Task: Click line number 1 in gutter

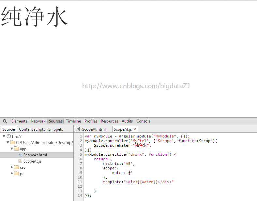Action: [81, 136]
